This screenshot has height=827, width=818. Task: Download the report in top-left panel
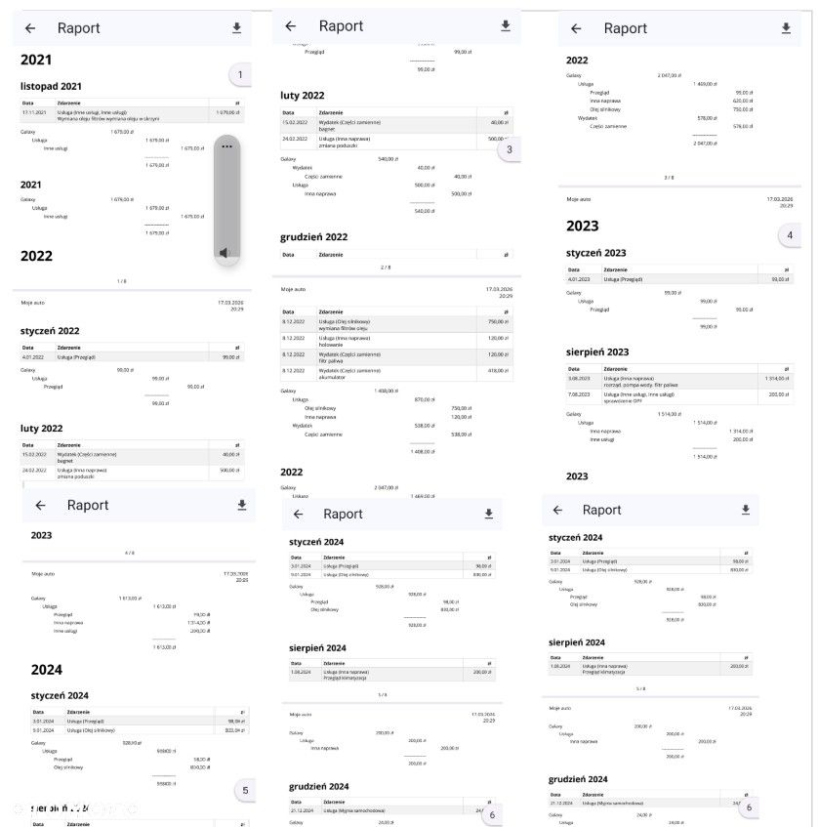coord(236,28)
